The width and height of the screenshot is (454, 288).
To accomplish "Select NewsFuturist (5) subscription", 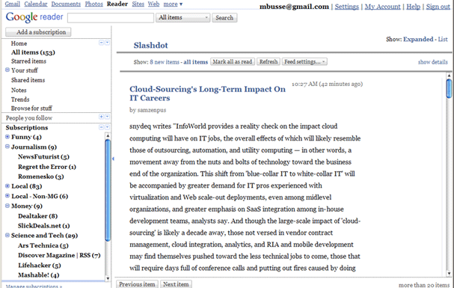I will [43, 156].
